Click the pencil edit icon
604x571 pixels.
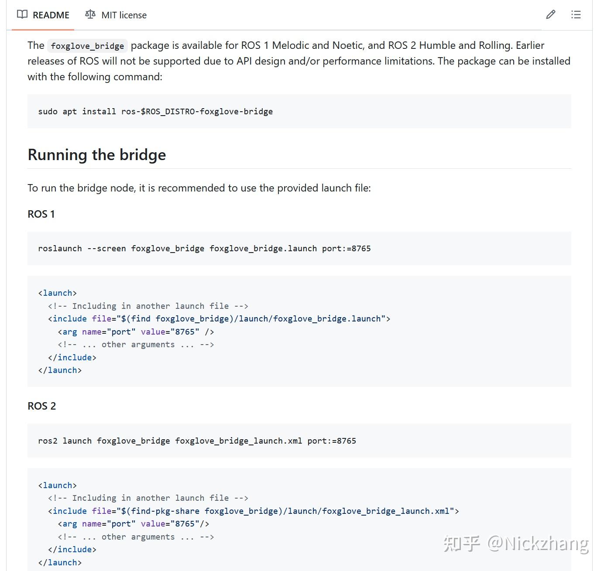551,15
